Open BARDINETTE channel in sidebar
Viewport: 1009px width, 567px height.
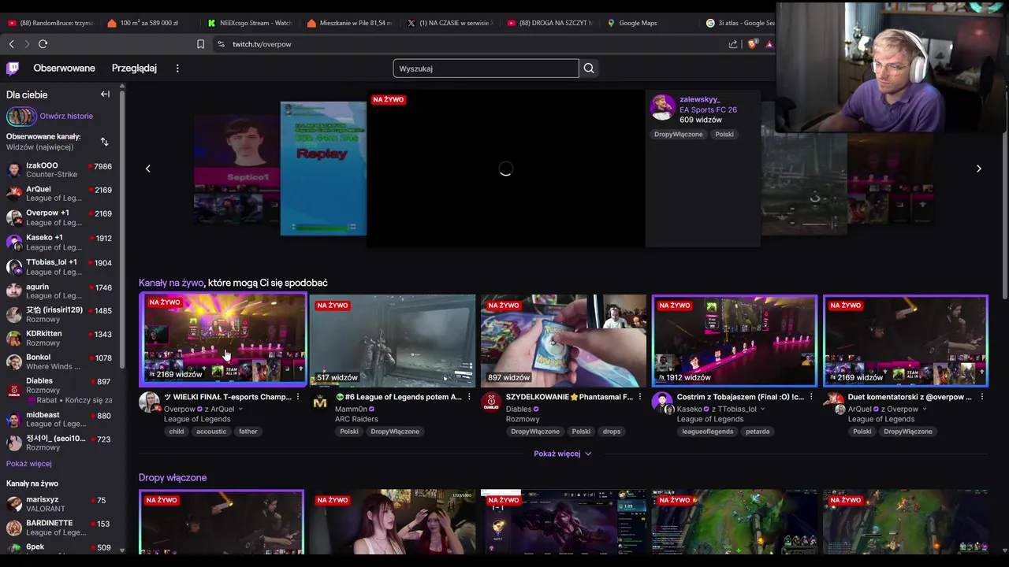61,528
